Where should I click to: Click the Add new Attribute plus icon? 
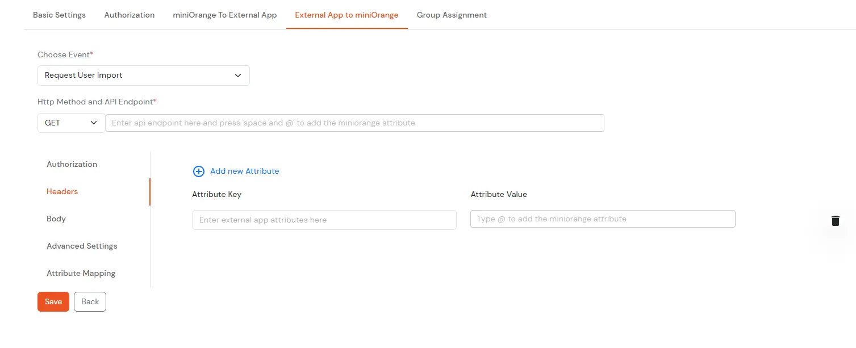198,171
